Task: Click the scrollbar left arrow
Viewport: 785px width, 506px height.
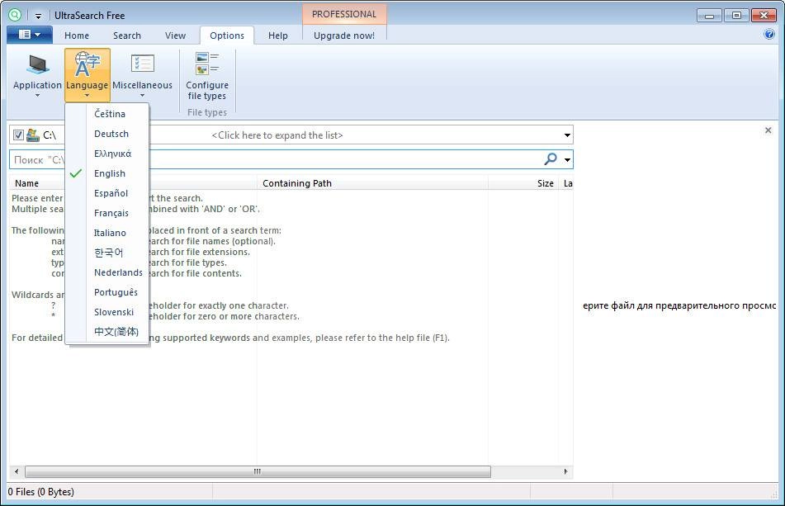Action: click(17, 471)
